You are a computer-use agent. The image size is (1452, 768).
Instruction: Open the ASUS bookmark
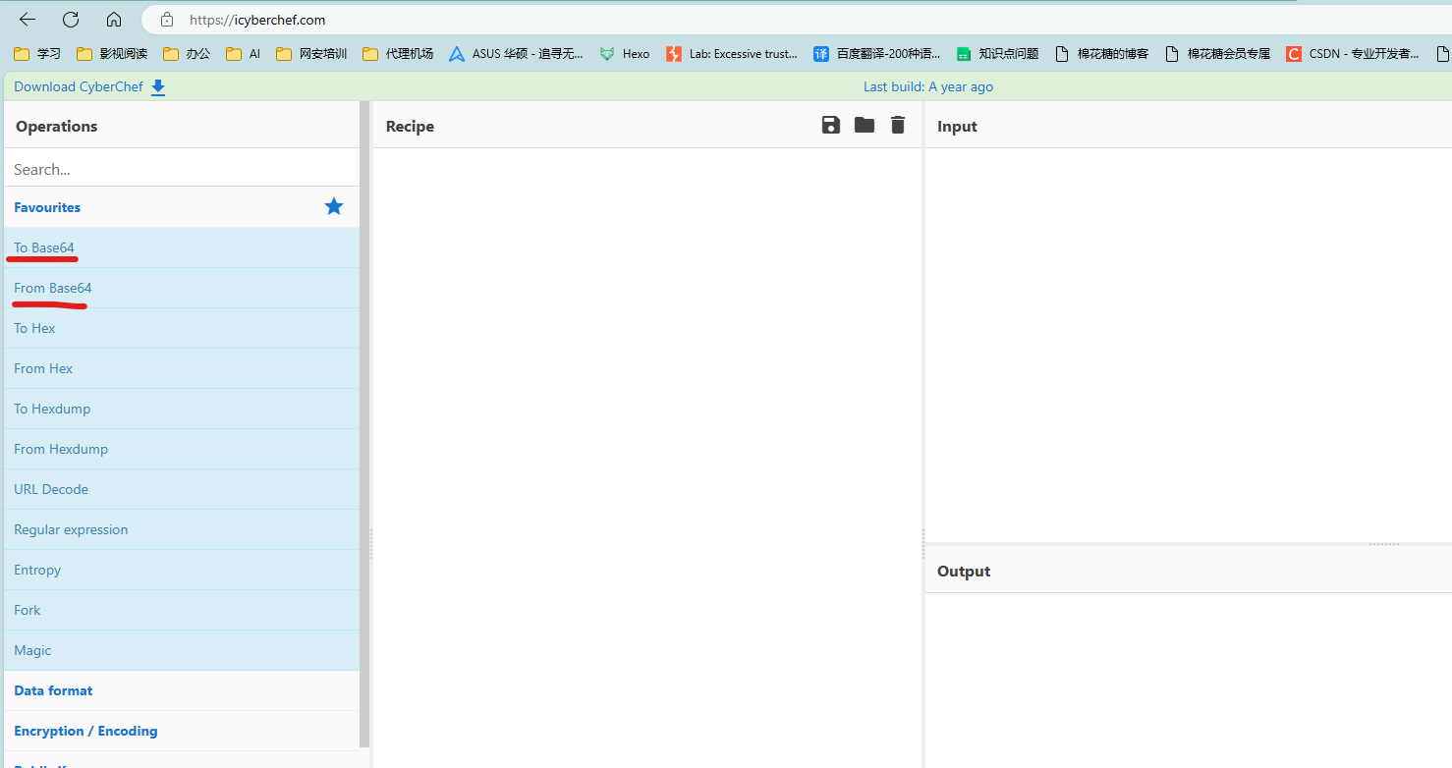(516, 54)
